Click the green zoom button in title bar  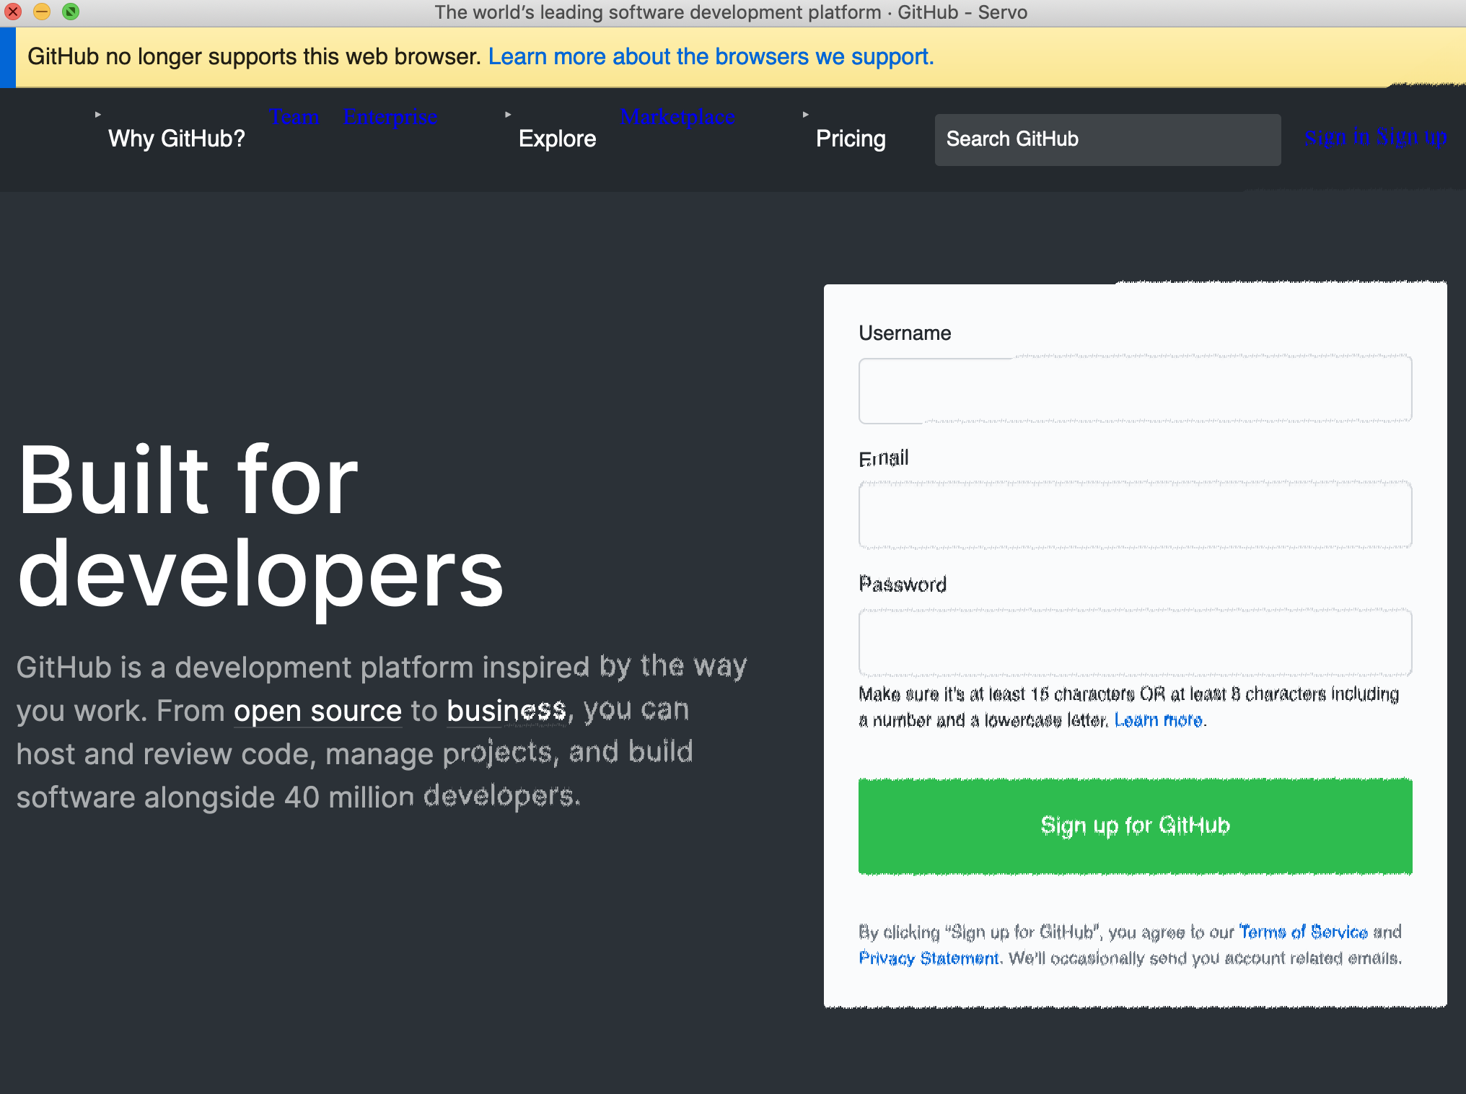point(70,12)
